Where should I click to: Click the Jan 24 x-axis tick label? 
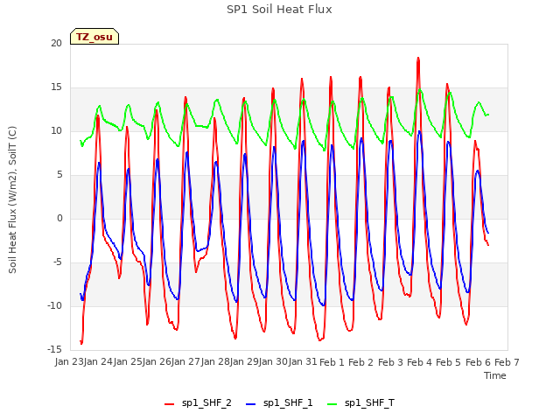(x=98, y=362)
